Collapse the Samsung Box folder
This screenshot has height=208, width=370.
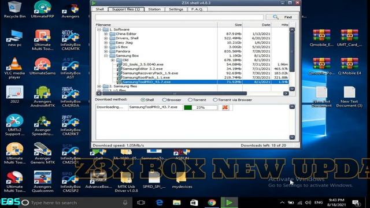tap(106, 55)
